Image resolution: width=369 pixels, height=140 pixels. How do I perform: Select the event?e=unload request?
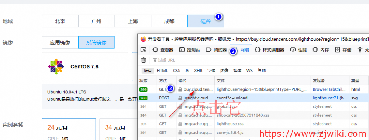click(x=232, y=98)
